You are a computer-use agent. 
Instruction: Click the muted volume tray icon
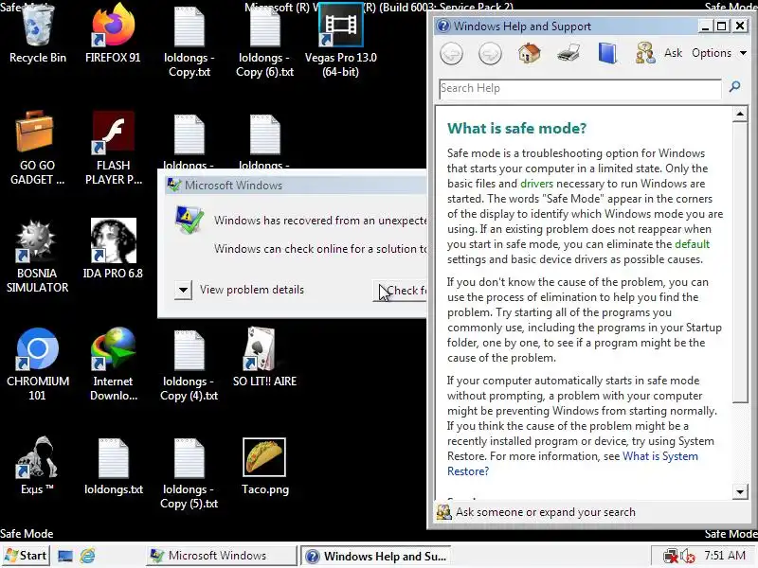click(x=688, y=556)
